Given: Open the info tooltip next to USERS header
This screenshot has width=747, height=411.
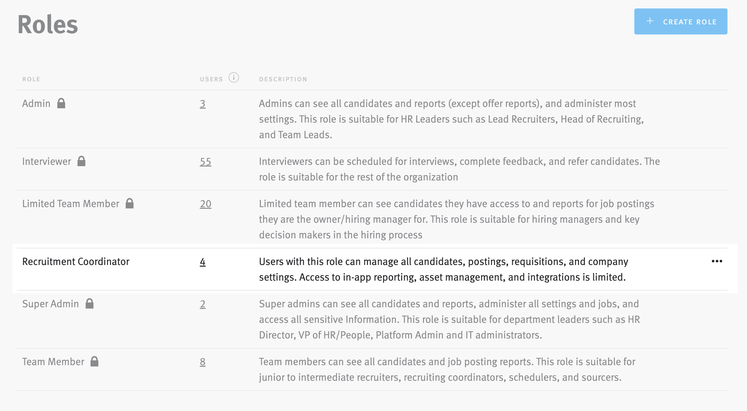Looking at the screenshot, I should point(234,78).
